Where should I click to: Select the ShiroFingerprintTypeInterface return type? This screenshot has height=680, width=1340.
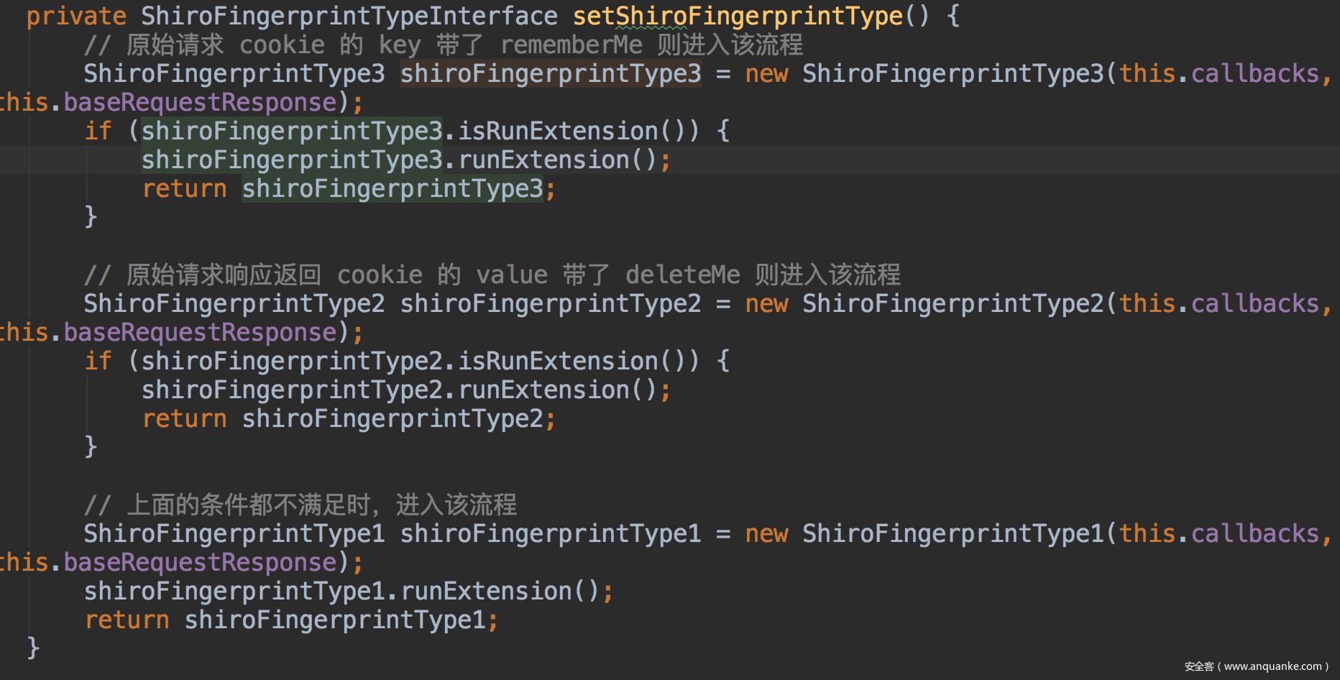349,16
